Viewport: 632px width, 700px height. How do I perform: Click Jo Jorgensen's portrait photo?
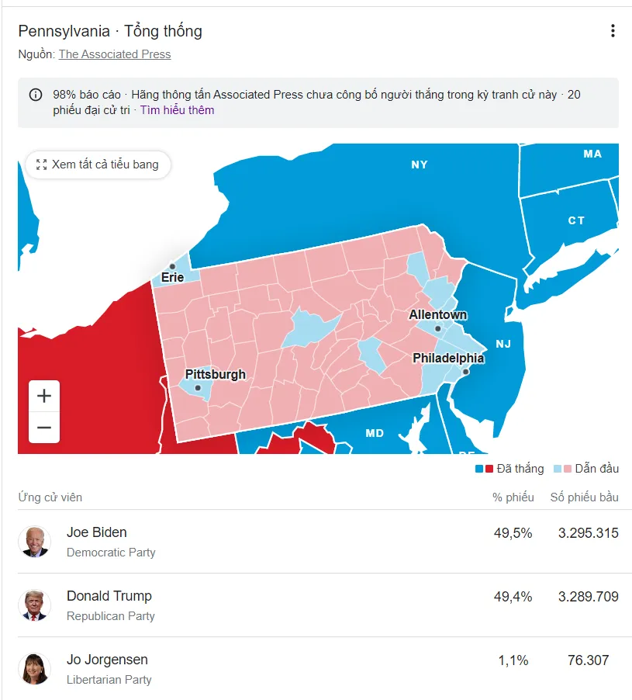pos(34,669)
